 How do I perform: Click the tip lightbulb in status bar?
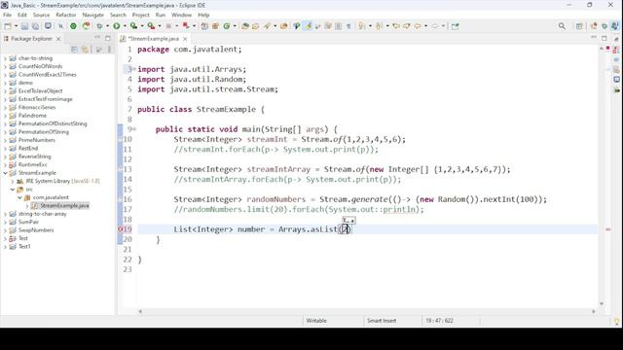pyautogui.click(x=616, y=321)
